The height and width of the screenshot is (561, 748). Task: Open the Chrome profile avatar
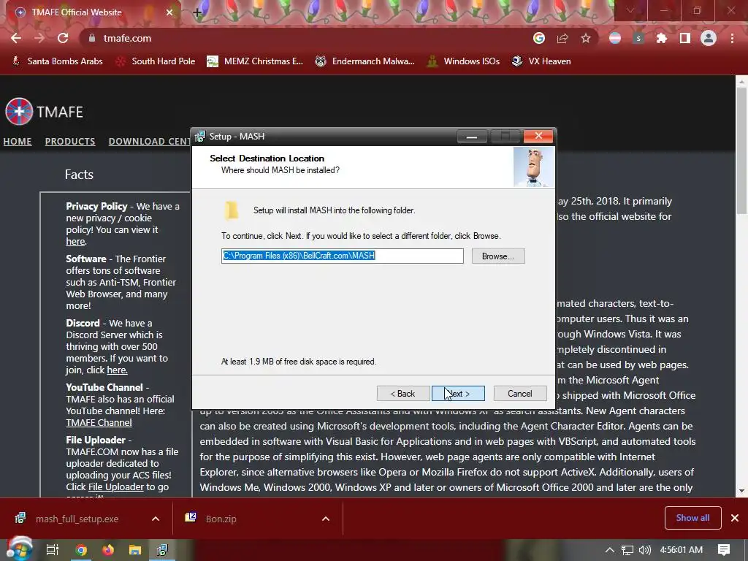709,38
